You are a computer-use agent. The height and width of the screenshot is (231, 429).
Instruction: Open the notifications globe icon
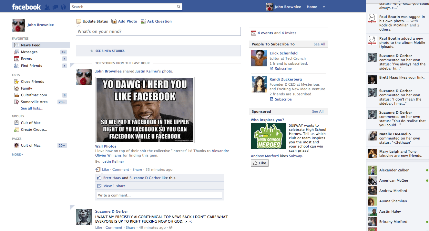63,7
